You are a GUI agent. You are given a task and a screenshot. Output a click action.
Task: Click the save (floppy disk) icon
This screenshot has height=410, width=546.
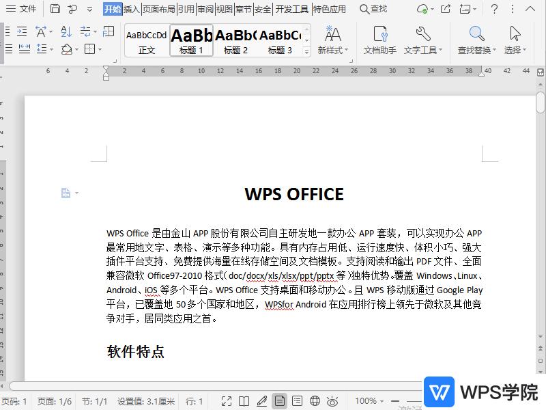tap(53, 9)
